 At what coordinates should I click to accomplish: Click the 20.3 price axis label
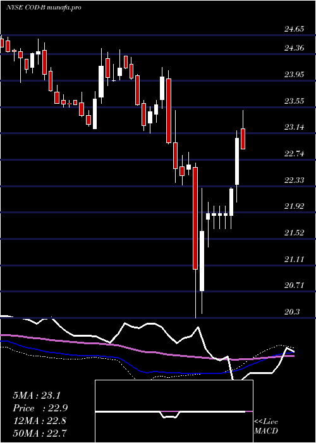[292, 312]
